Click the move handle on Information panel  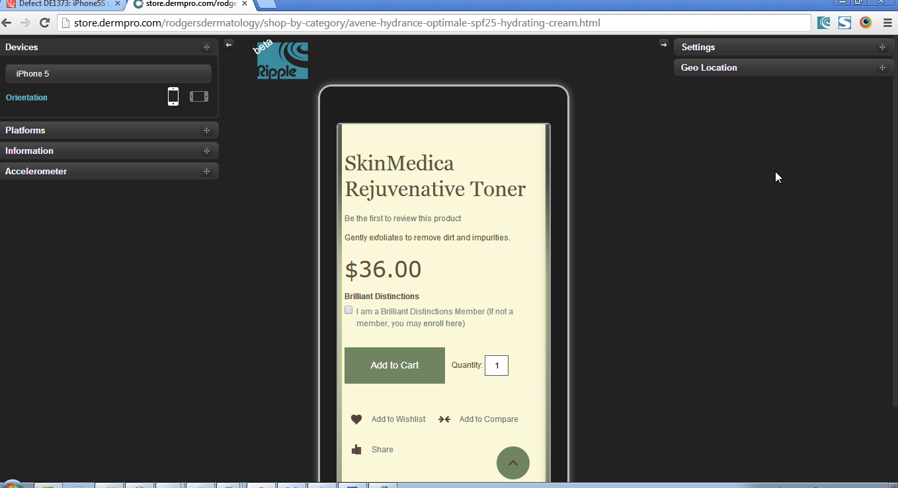pos(206,151)
